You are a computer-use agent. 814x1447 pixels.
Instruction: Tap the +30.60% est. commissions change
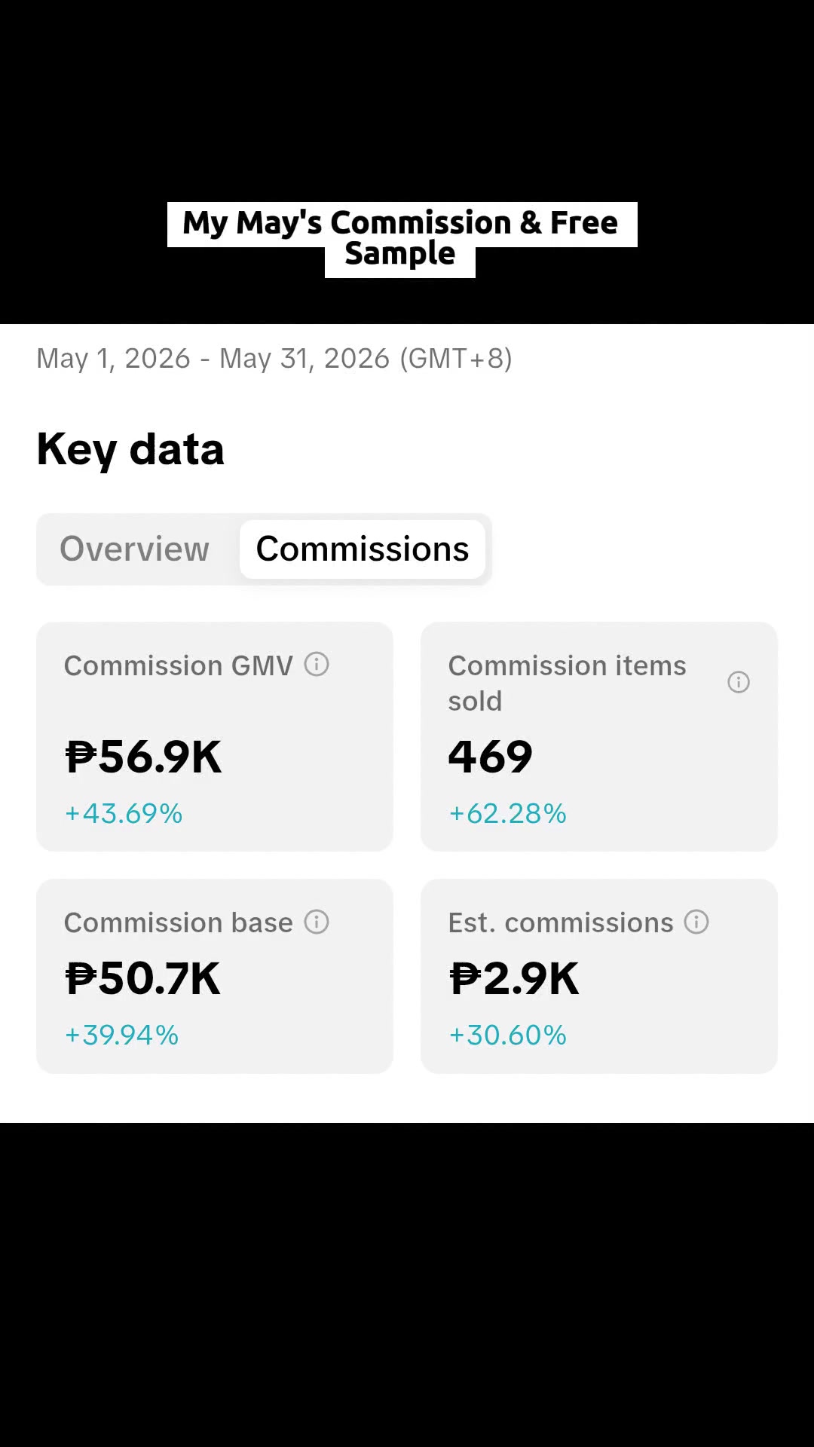pyautogui.click(x=508, y=1036)
